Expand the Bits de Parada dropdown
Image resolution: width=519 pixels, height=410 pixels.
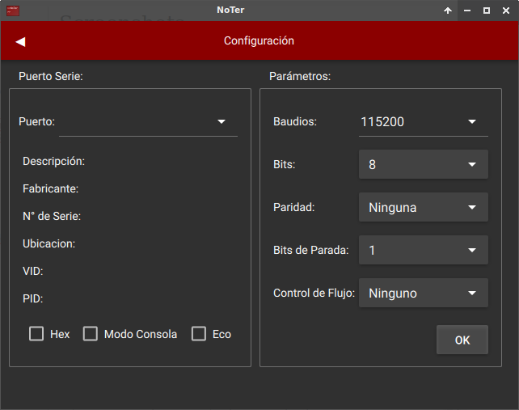tap(424, 250)
